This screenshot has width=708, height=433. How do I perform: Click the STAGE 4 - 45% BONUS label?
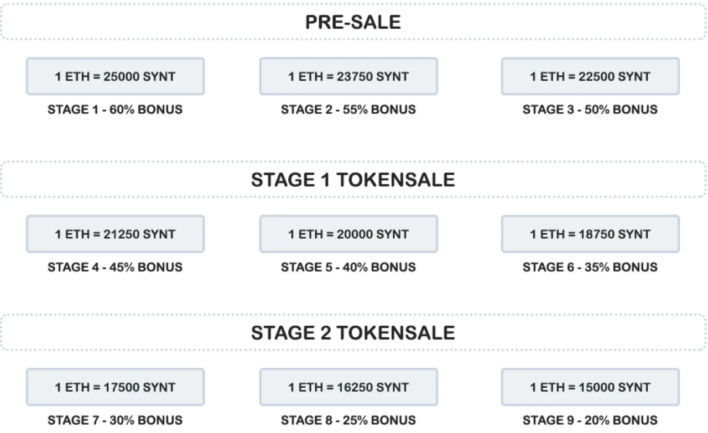[115, 267]
